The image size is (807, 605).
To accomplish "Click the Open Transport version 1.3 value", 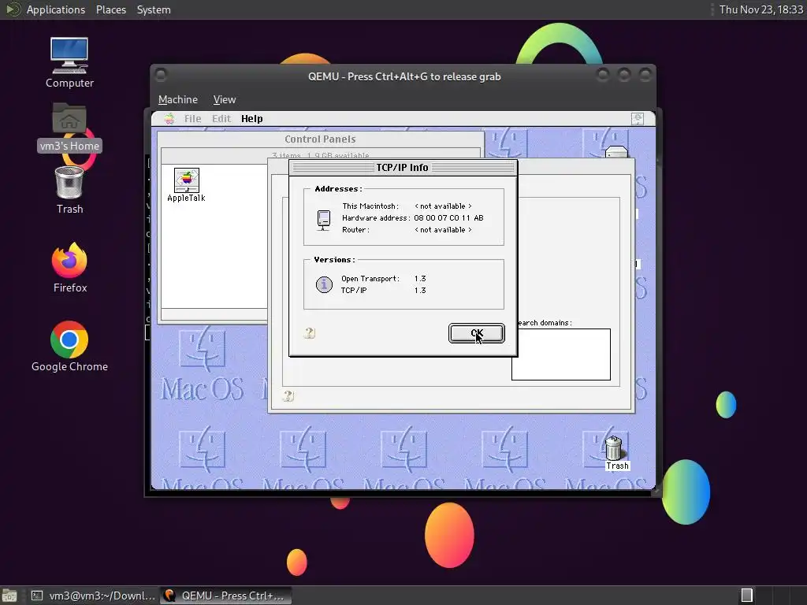I will tap(420, 278).
